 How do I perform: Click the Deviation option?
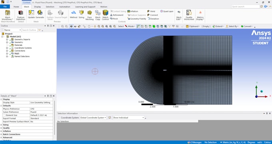click(153, 19)
